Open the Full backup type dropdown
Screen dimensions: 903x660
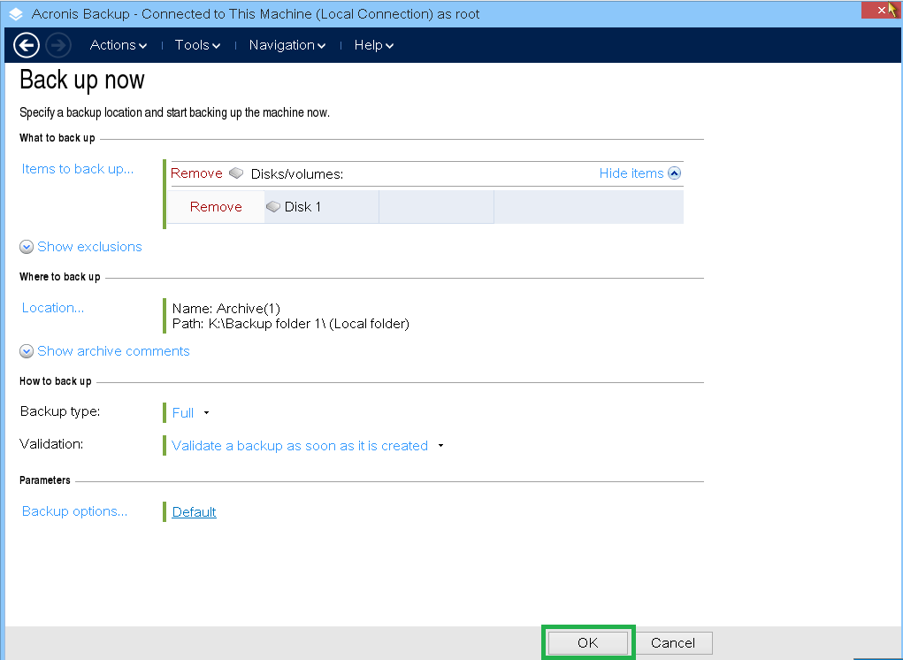pos(206,413)
